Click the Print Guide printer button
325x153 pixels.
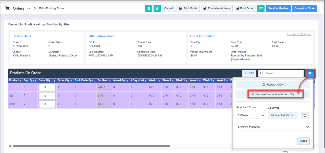188,8
